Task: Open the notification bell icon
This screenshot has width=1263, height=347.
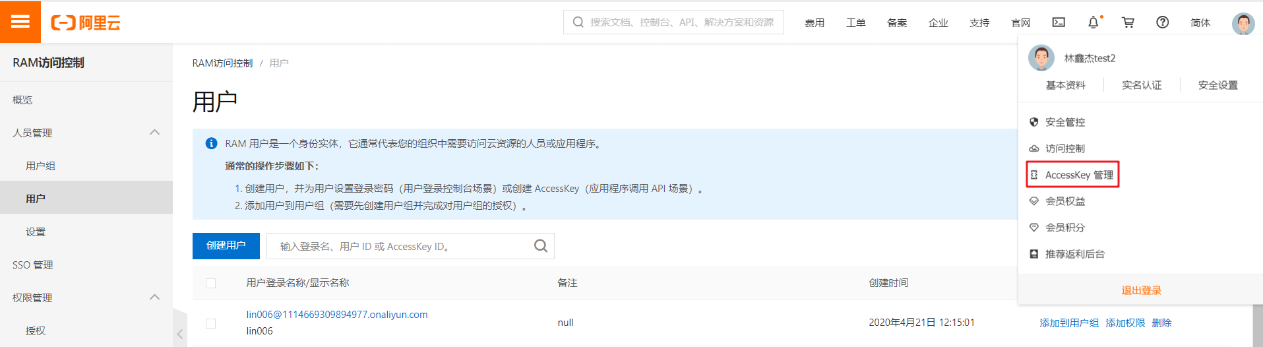Action: (1093, 22)
